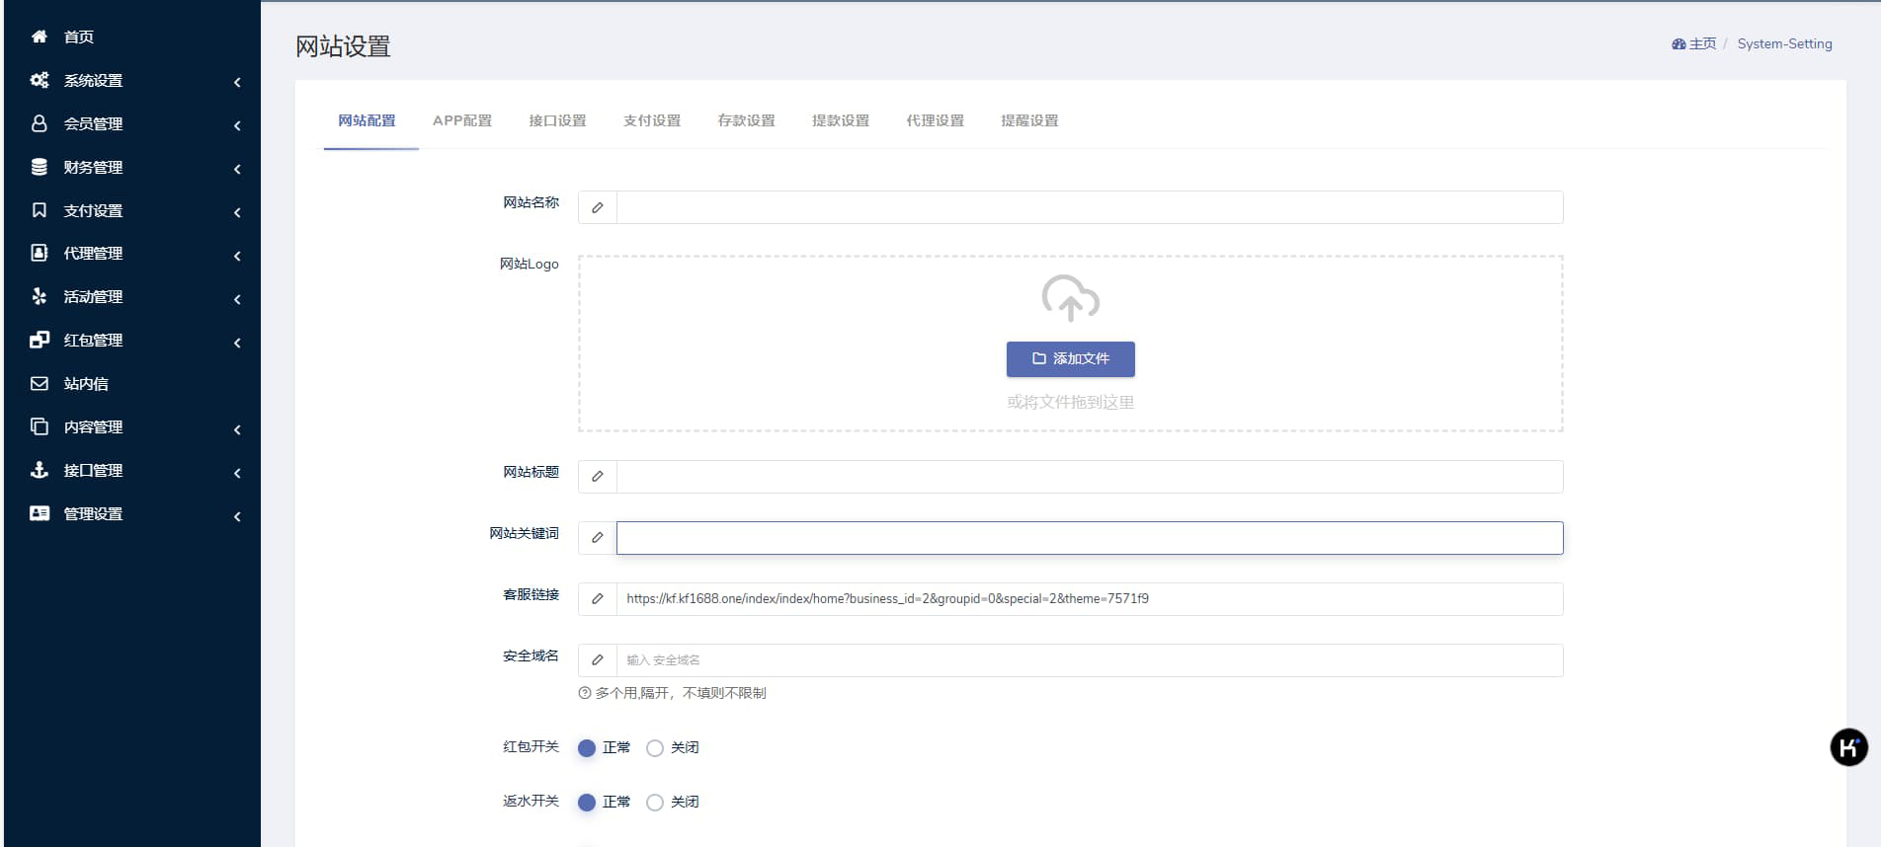This screenshot has width=1881, height=847.
Task: Click the ID card icon for 管理设置
Action: coord(40,513)
